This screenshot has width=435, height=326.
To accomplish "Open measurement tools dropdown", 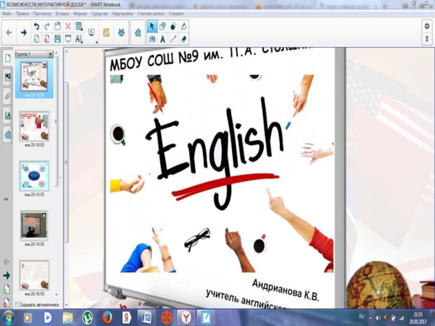I will click(79, 39).
